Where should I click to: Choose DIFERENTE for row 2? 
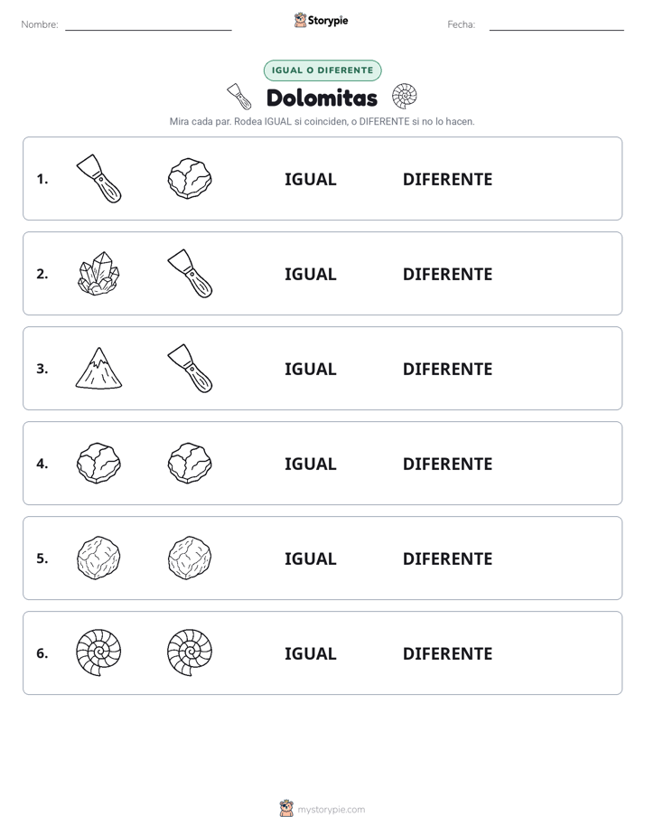447,274
